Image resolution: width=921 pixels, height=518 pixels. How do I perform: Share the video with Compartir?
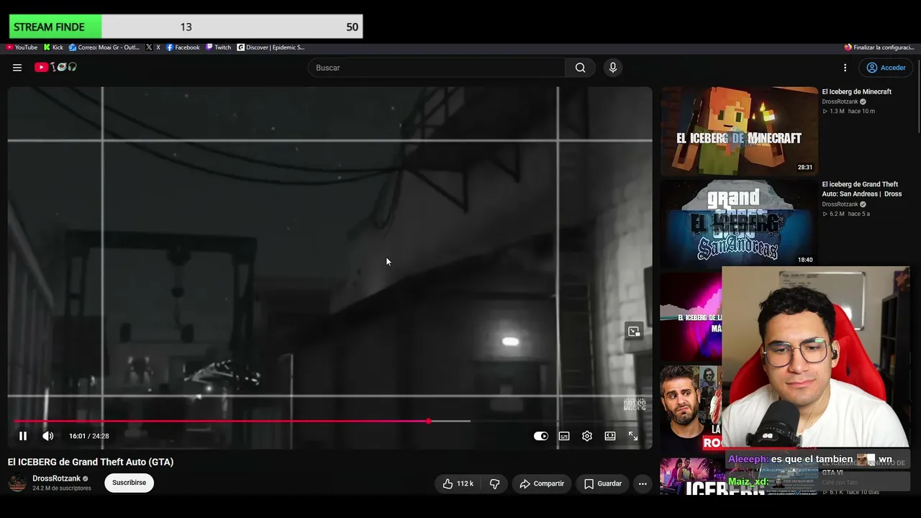(x=542, y=483)
